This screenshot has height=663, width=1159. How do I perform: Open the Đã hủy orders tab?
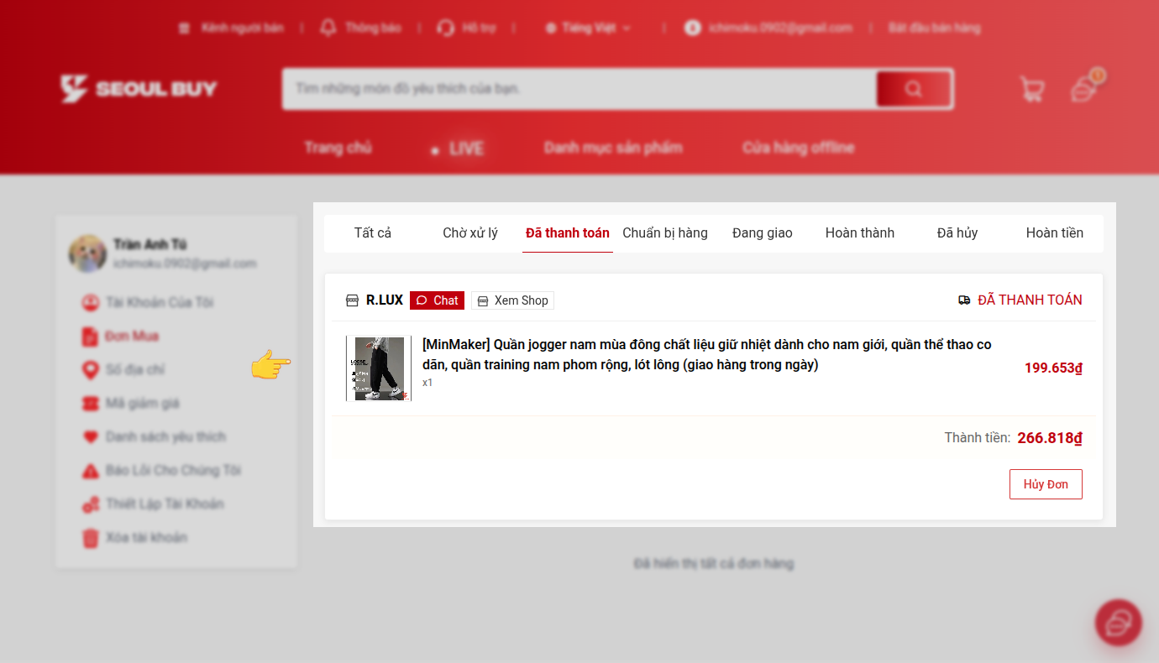tap(957, 232)
